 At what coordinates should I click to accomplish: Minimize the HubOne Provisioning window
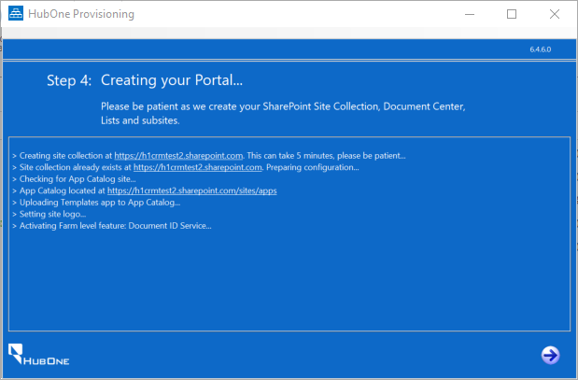(x=468, y=14)
